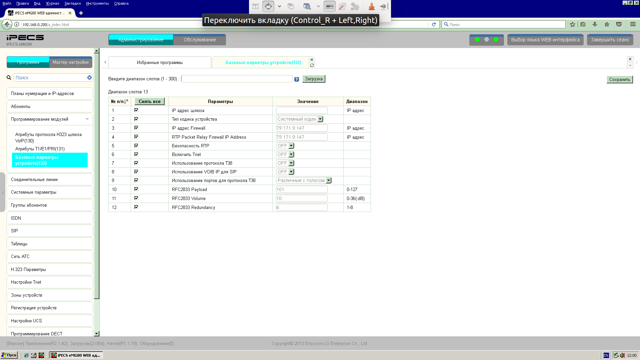Toggle checkbox for Безопасность RTP row
This screenshot has width=640, height=360.
click(136, 146)
